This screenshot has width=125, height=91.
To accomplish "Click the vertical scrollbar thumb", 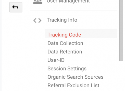I will point(121,30).
